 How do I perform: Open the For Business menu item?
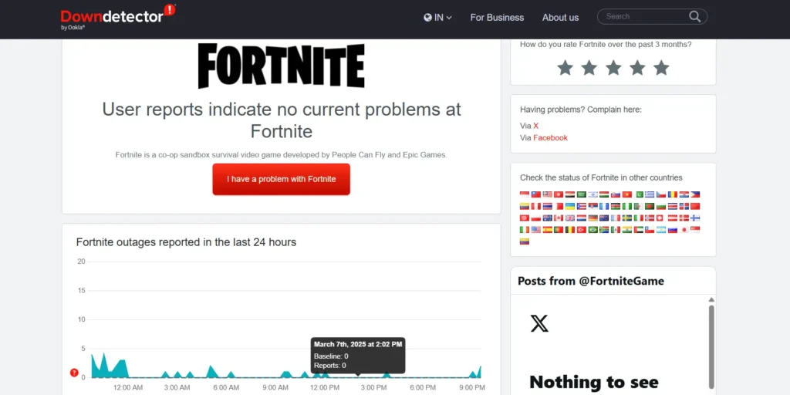(497, 18)
